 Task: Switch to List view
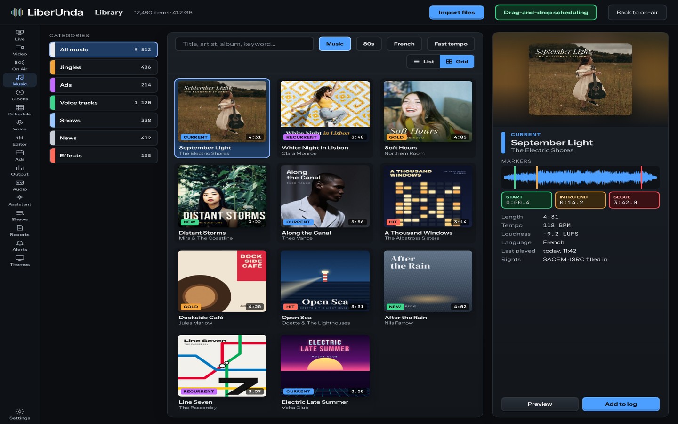[x=423, y=62]
